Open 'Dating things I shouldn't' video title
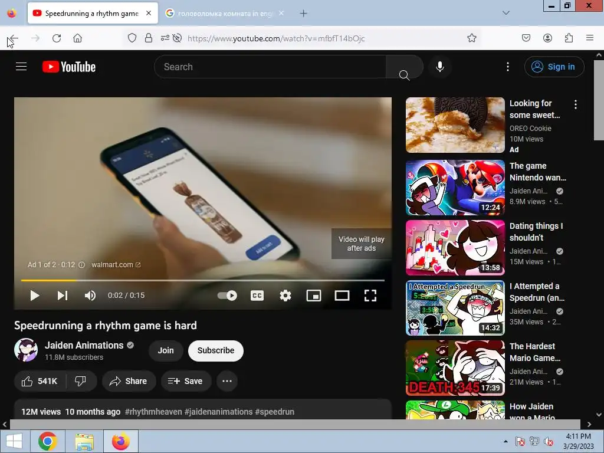604x453 pixels. [x=536, y=232]
